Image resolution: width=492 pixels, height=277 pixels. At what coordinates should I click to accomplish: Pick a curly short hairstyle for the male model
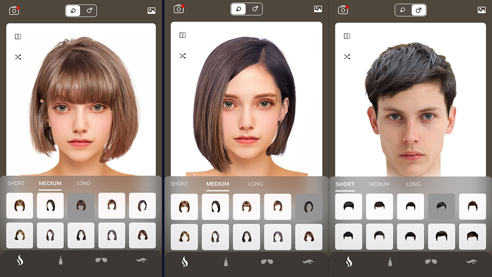pos(441,237)
